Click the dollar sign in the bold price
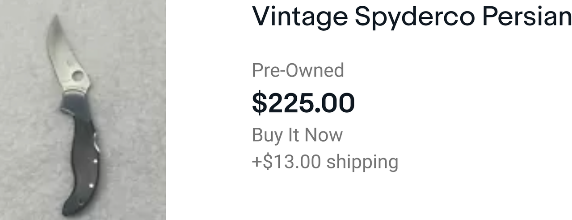The image size is (572, 220). 259,102
